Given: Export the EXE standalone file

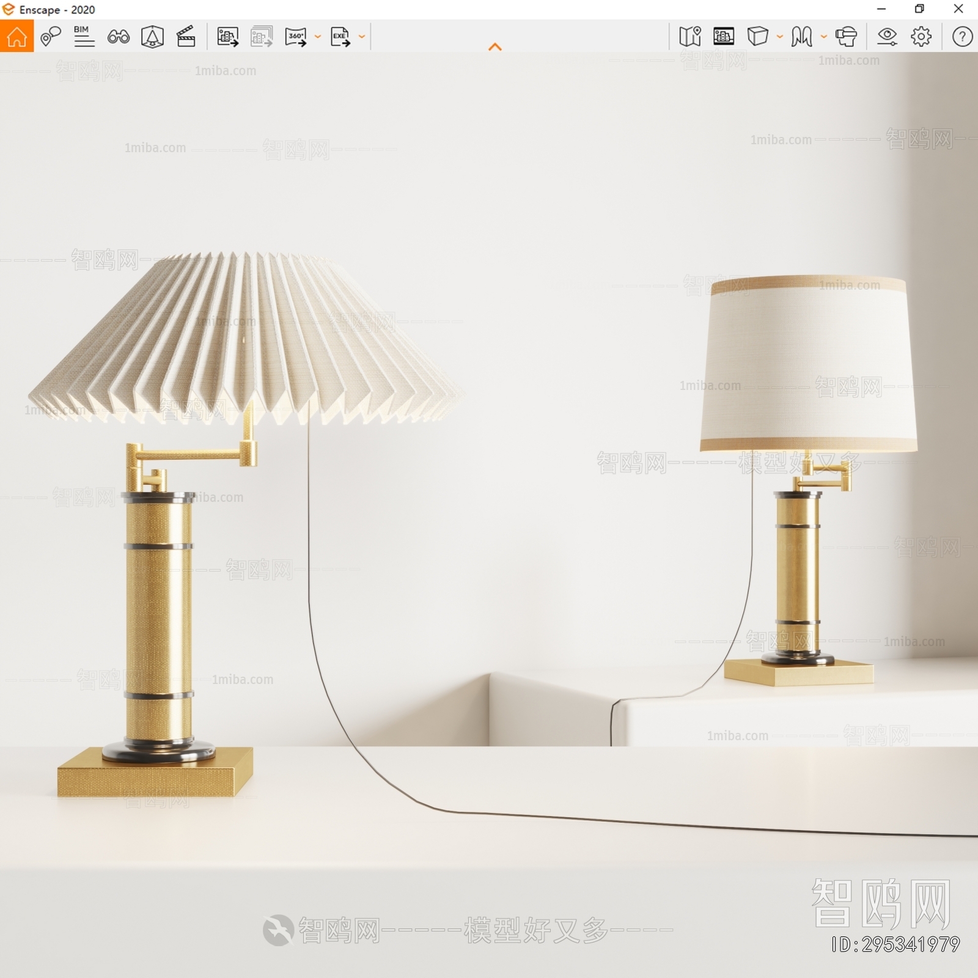Looking at the screenshot, I should [340, 37].
